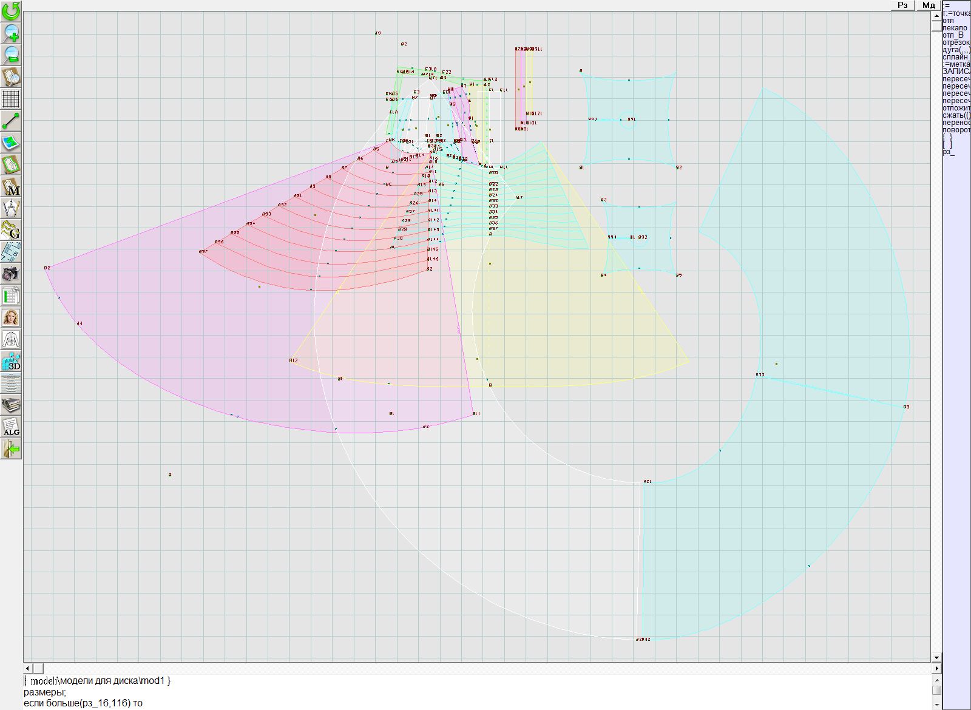Toggle the grid display icon

coord(11,98)
